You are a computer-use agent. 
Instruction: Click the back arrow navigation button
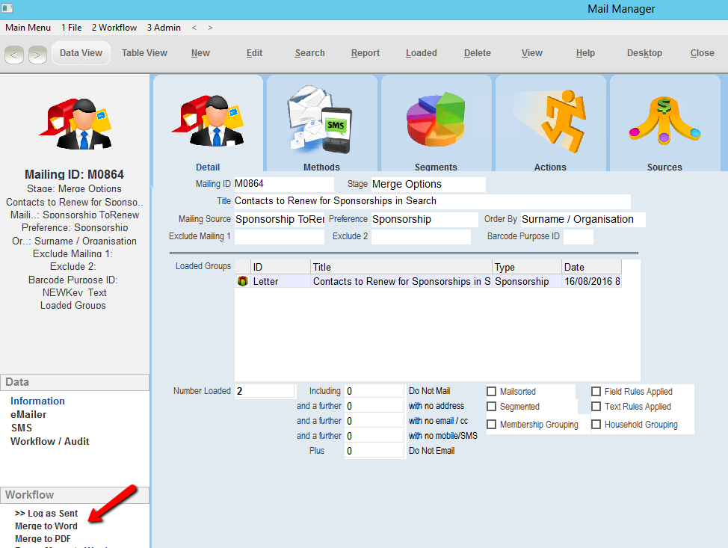[14, 54]
